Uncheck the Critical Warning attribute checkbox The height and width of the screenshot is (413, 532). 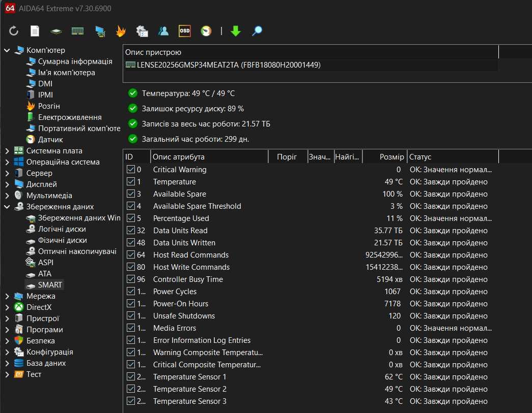(x=131, y=169)
